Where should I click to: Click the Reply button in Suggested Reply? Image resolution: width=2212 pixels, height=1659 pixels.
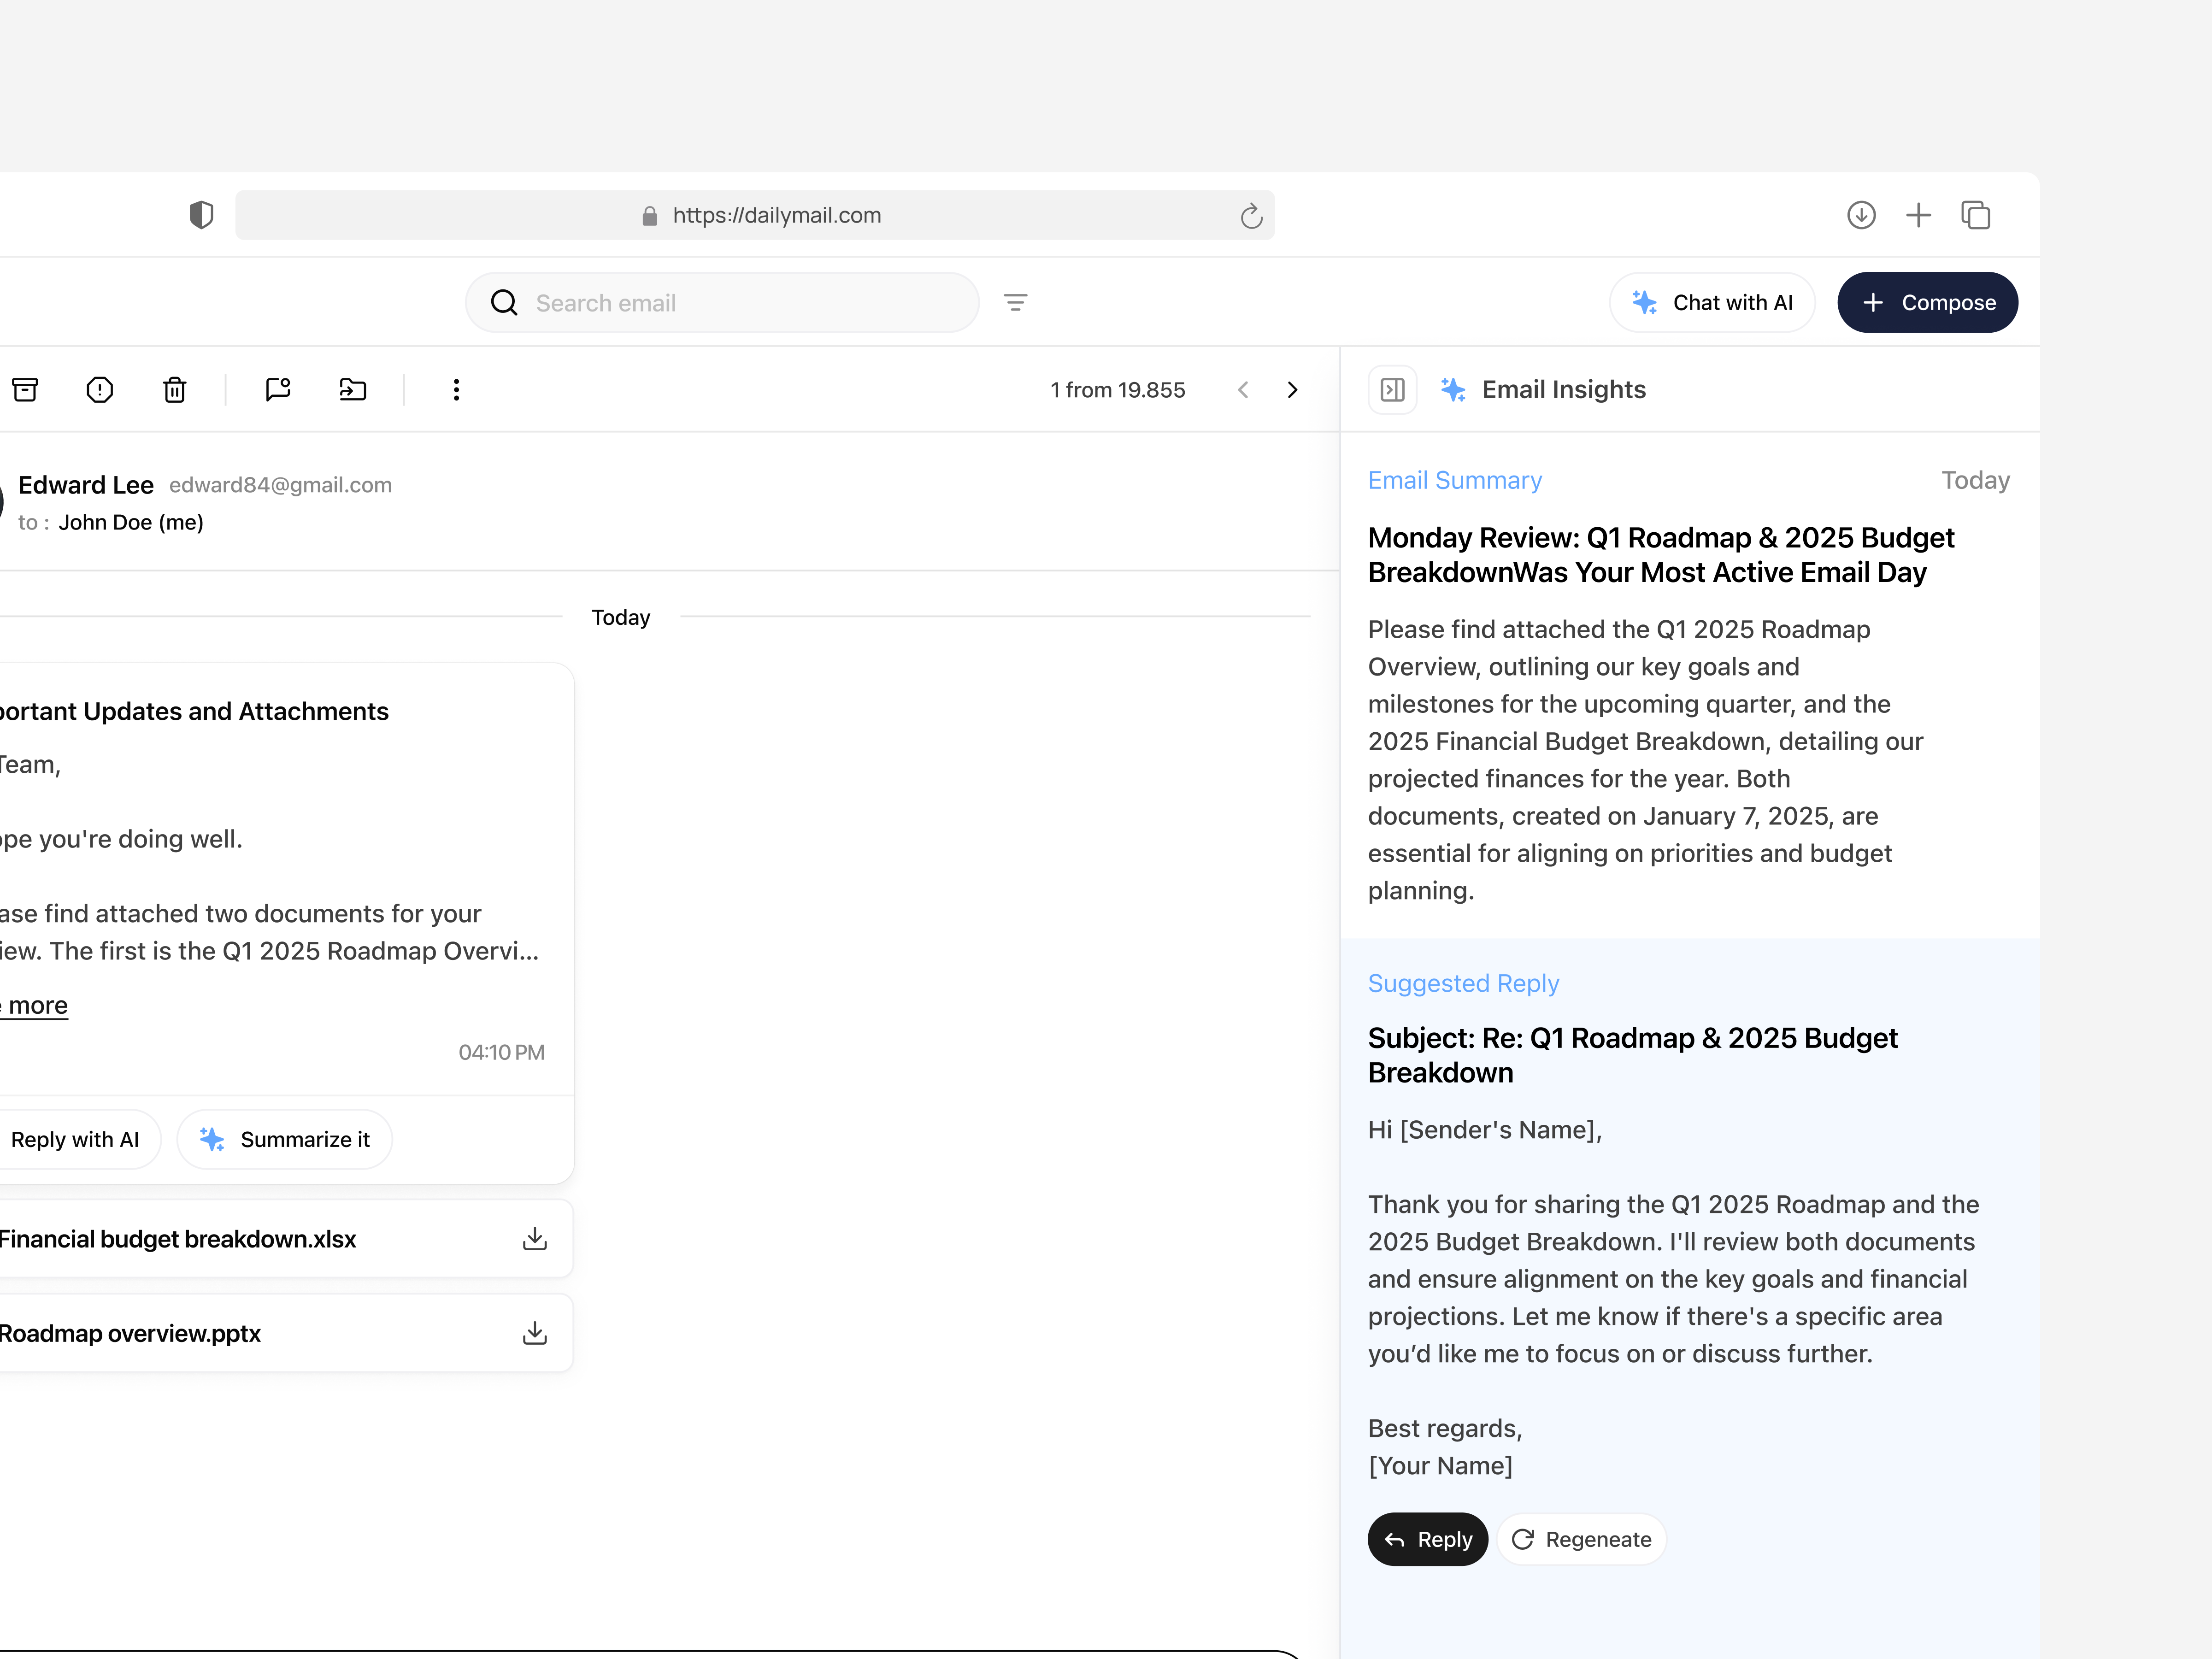1427,1539
